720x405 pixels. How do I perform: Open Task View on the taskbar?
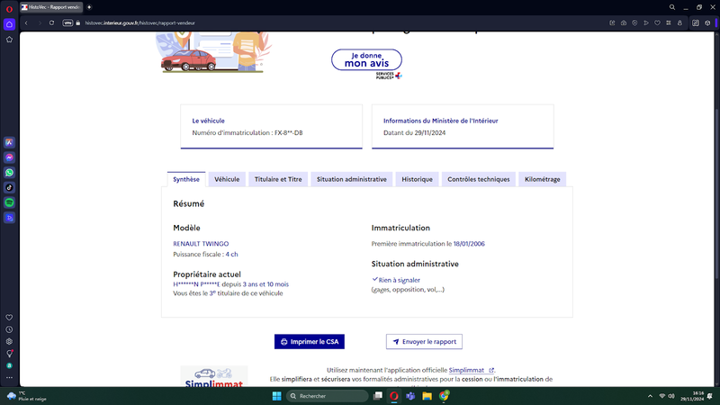coord(378,396)
